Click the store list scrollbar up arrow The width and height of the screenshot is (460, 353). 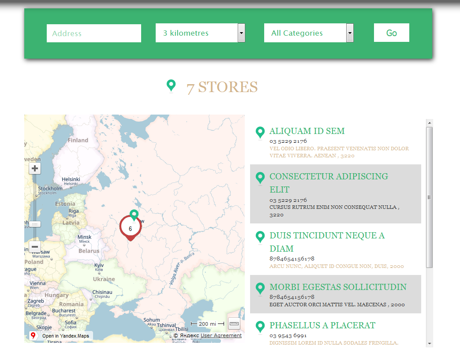click(430, 123)
